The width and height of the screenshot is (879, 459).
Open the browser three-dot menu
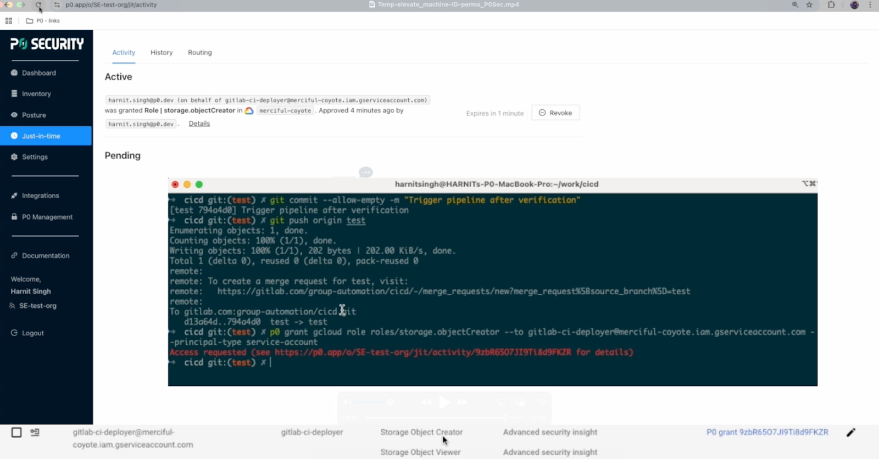pyautogui.click(x=870, y=4)
